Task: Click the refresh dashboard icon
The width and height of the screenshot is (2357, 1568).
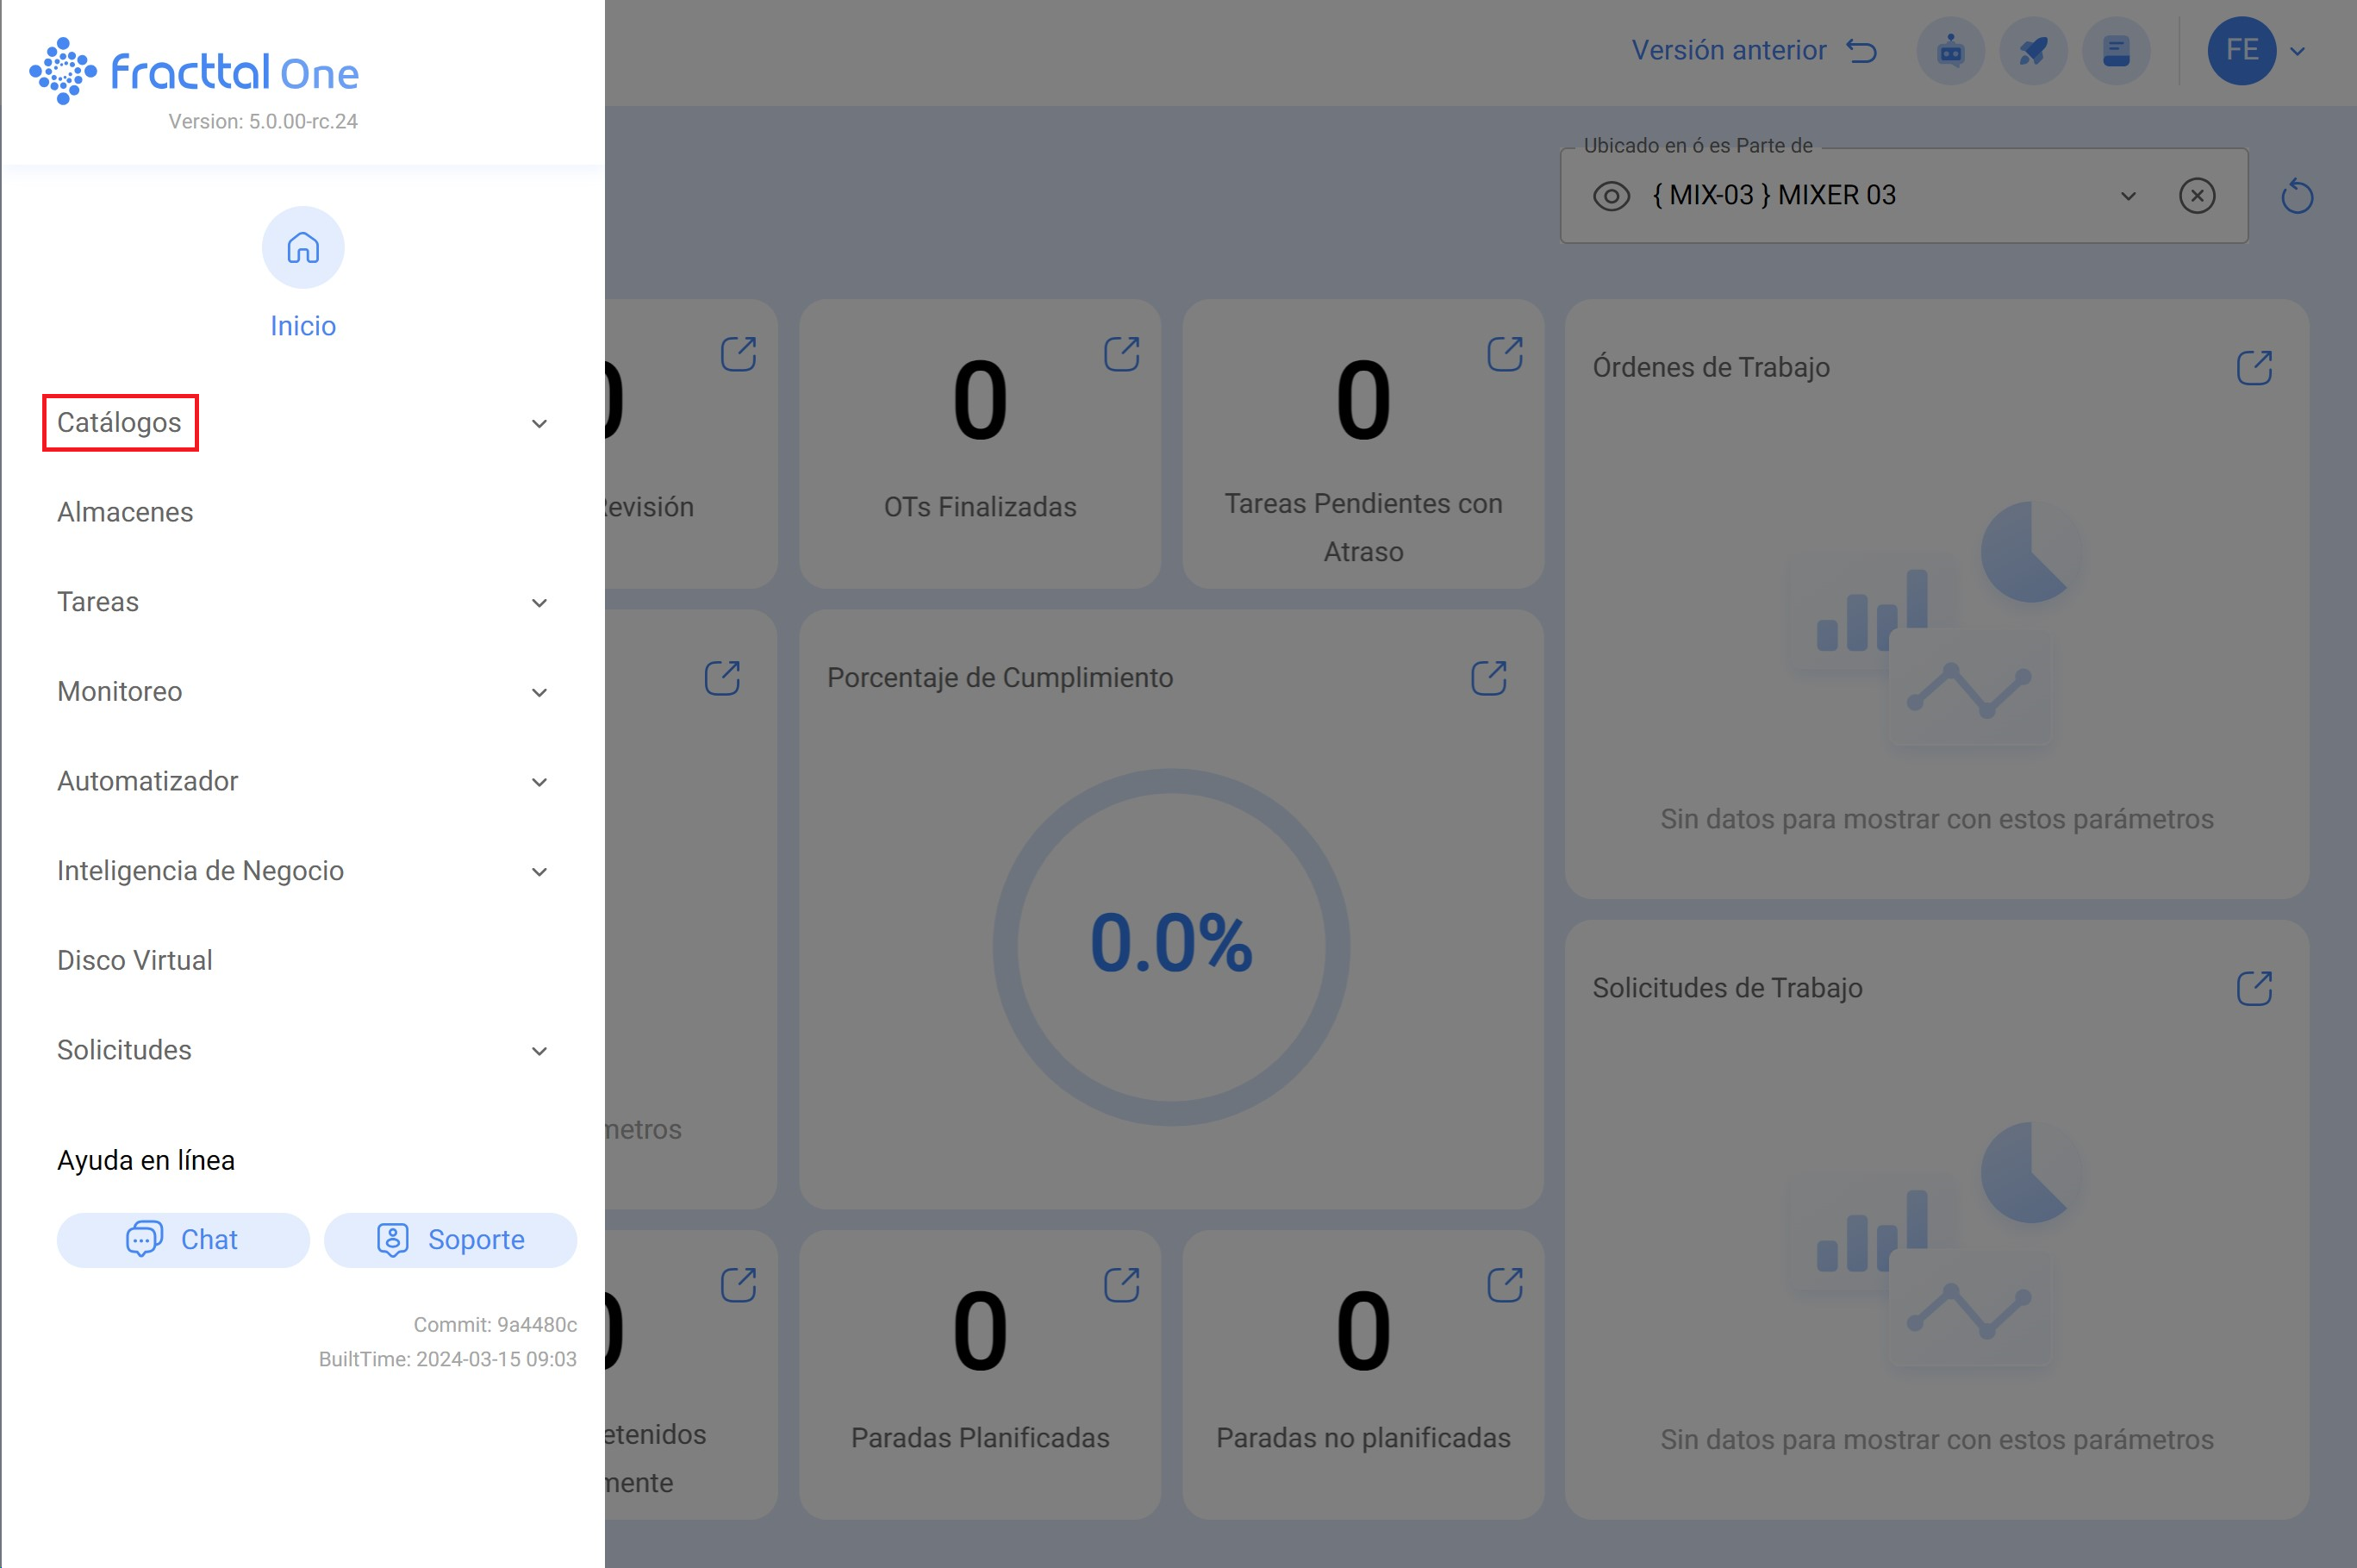Action: coord(2297,196)
